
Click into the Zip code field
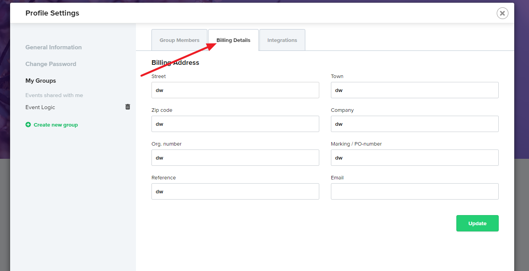[x=235, y=124]
